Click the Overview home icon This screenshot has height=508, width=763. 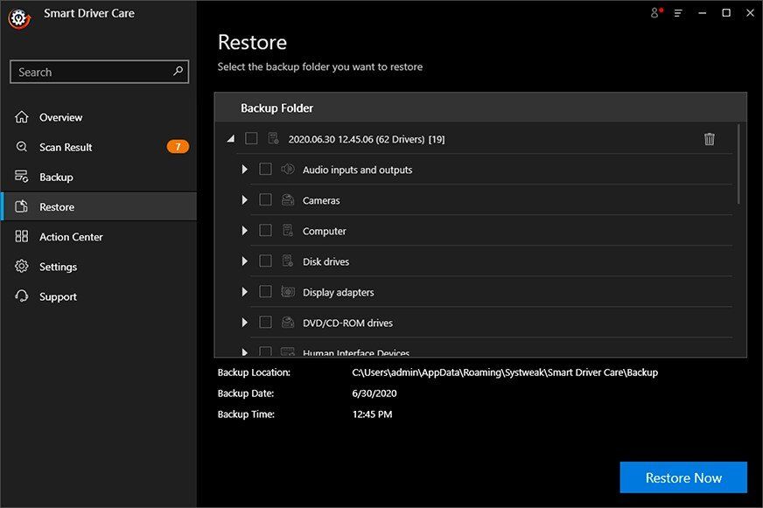click(21, 117)
